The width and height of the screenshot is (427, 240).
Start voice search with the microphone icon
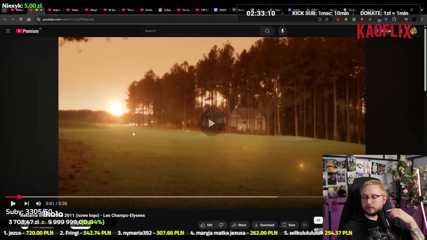point(282,31)
